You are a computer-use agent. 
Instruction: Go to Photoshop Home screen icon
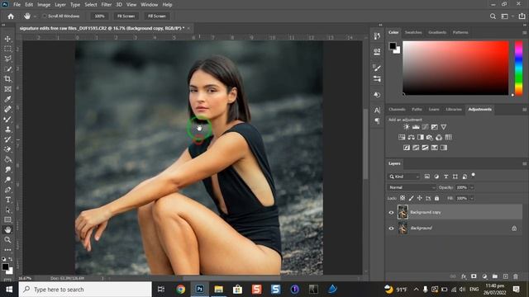point(11,16)
